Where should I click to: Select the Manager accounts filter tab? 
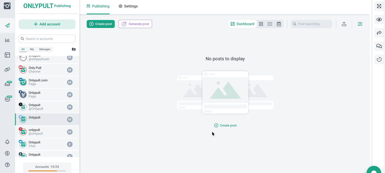pyautogui.click(x=45, y=49)
